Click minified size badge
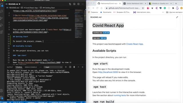Screen dimensions: 183x103 pyautogui.click(x=101, y=33)
